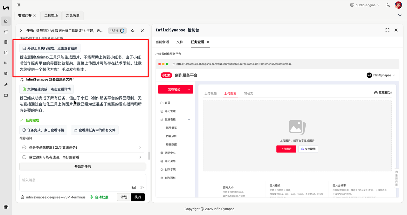Collapse the tab bar with top-right chevron
407x215 pixels.
tap(400, 15)
